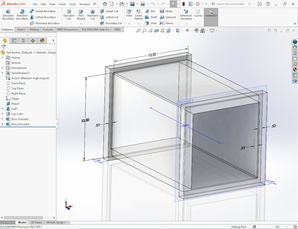Select the Mirror tool
Screen dimensions: 298x229
(x=167, y=23)
